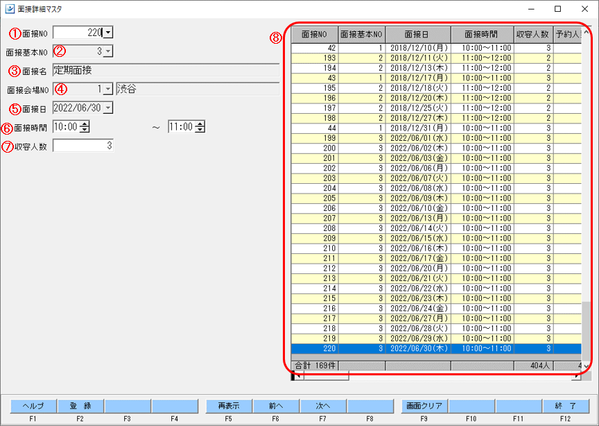Select row dated 2022/06/08(水)
Image resolution: width=599 pixels, height=426 pixels.
point(436,188)
